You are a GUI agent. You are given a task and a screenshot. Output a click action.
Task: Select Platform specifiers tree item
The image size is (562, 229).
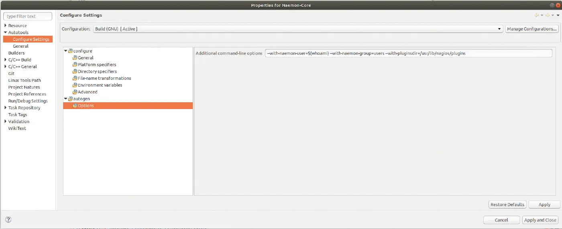tap(97, 65)
